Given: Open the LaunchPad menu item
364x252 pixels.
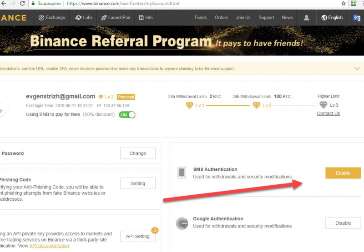Looking at the screenshot, I should point(116,18).
